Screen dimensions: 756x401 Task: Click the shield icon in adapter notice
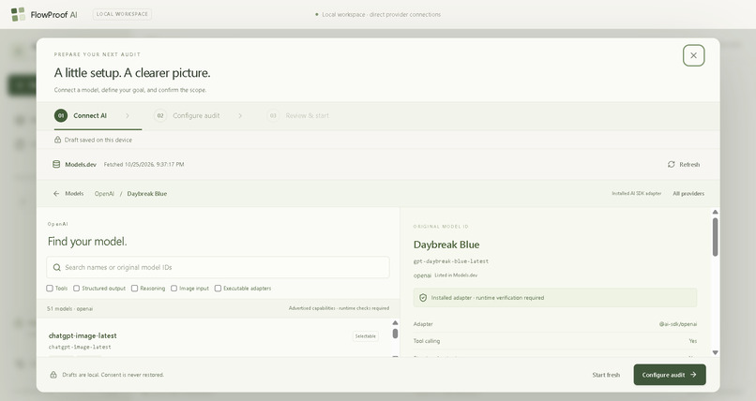coord(423,298)
